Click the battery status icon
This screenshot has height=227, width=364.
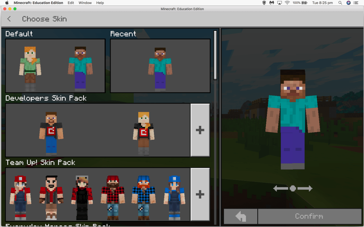pyautogui.click(x=305, y=3)
